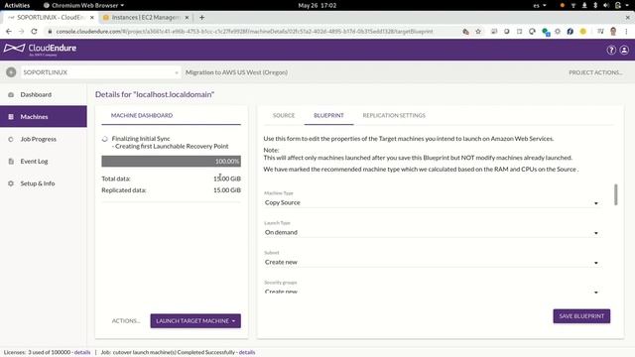The width and height of the screenshot is (635, 357).
Task: Open the SOPORTLINUX project dropdown
Action: pos(100,72)
